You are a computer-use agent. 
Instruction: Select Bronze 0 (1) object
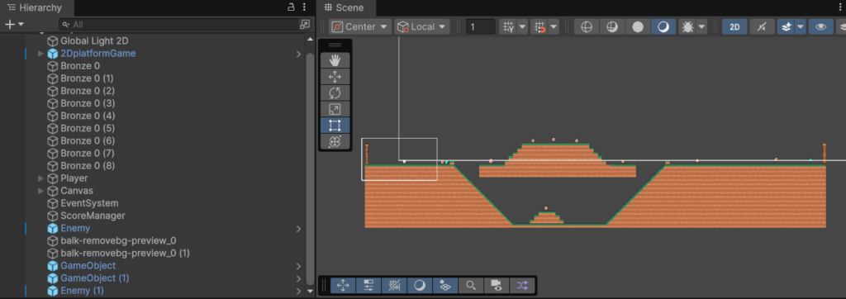(88, 78)
